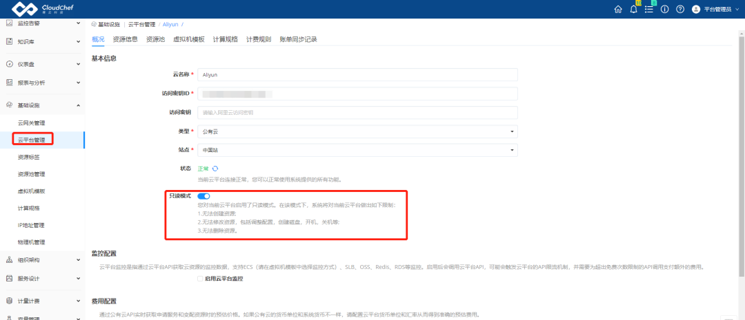Click the 访问密钥 password input field
The width and height of the screenshot is (745, 320).
(357, 112)
